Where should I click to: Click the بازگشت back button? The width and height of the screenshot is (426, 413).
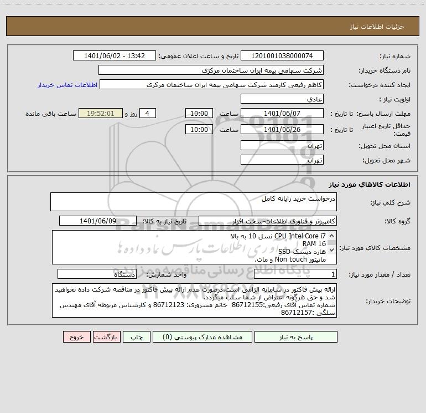coord(106,337)
